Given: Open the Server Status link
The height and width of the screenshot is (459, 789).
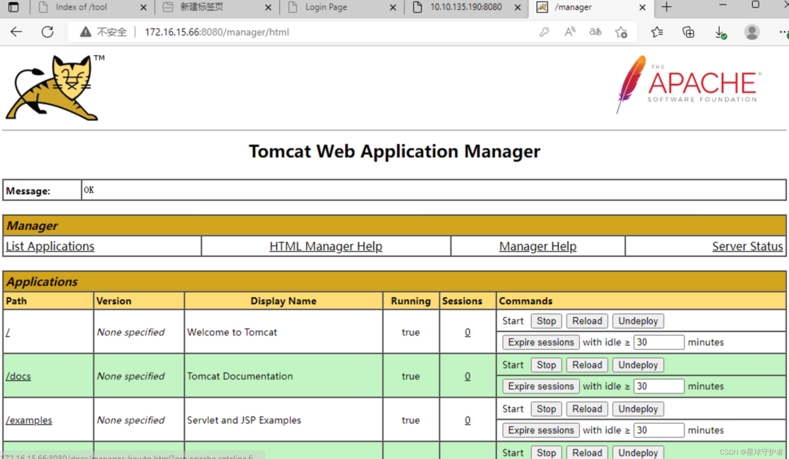Looking at the screenshot, I should click(747, 246).
